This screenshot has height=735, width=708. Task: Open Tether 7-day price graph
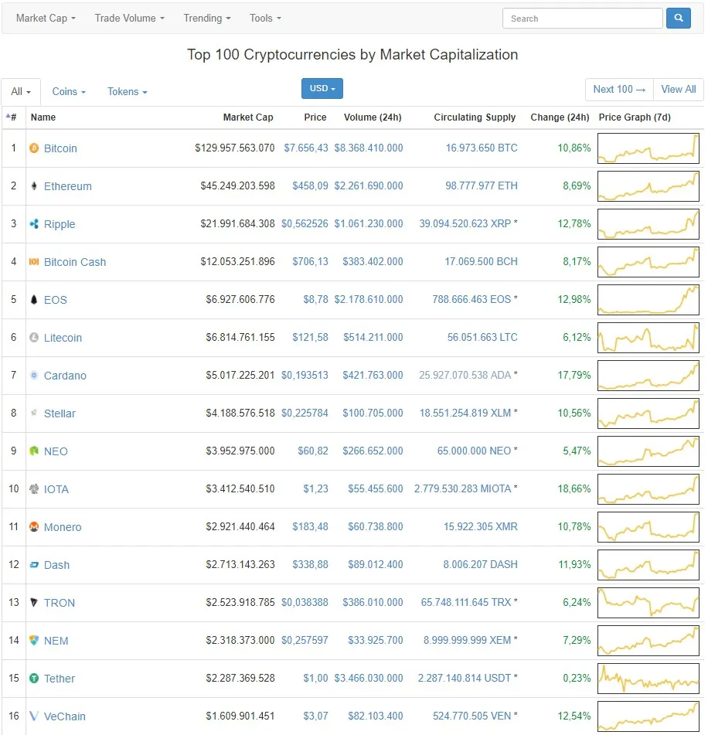tap(648, 679)
